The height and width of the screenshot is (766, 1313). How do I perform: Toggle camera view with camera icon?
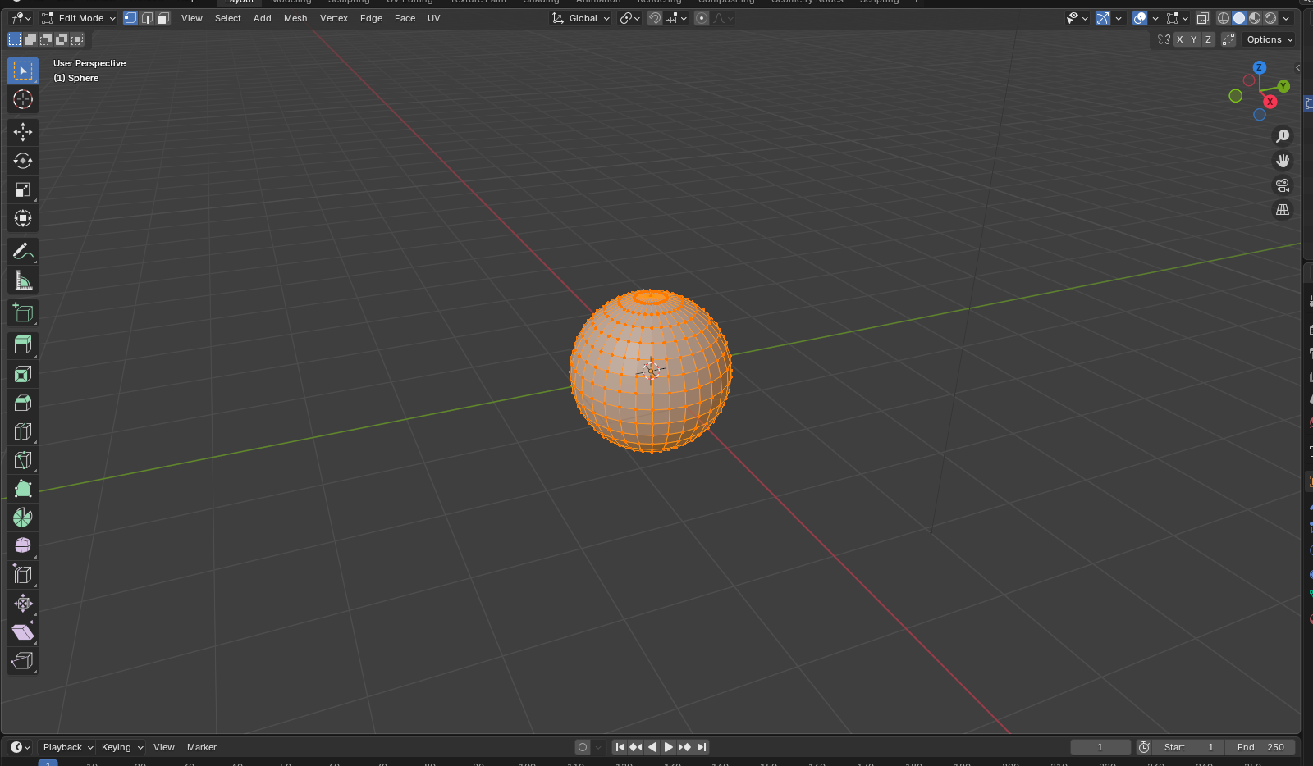(x=1283, y=185)
